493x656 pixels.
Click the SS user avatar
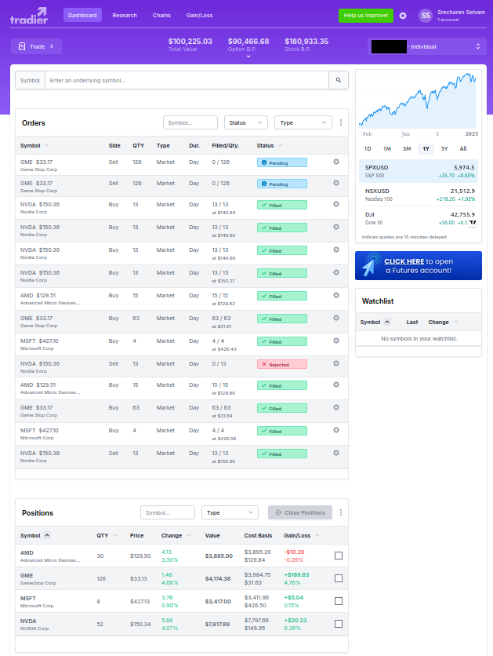[x=426, y=16]
